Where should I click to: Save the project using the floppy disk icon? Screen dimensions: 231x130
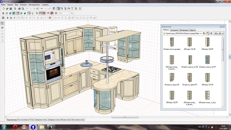click(11, 9)
